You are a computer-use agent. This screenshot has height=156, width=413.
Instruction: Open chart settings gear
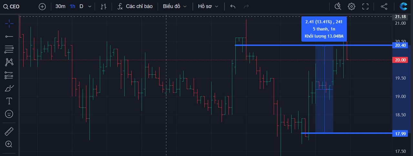point(352,6)
